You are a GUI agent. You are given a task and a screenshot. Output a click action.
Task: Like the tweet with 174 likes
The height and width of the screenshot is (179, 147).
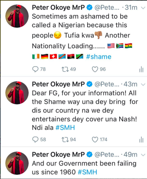(x=95, y=140)
